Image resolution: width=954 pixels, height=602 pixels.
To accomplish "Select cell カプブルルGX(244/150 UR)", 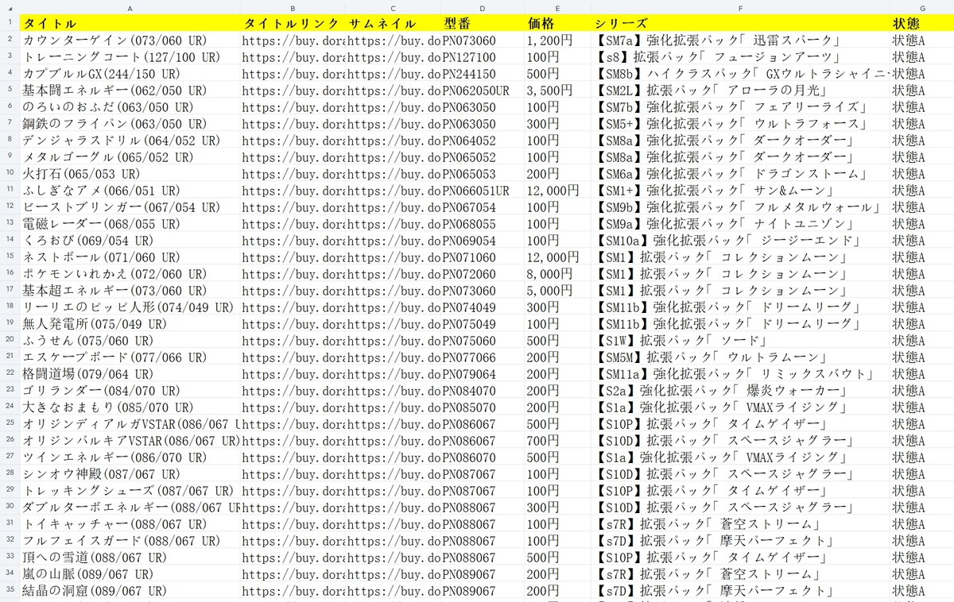I will (x=130, y=73).
